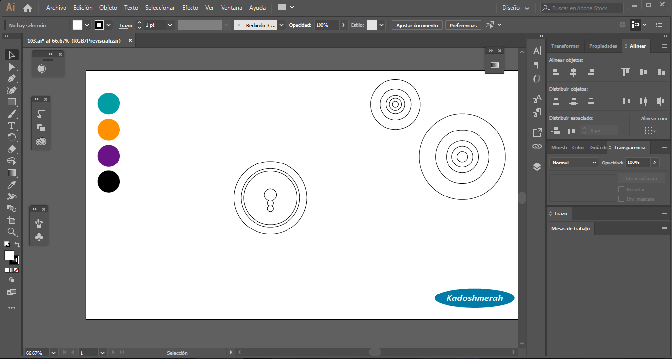
Task: Switch to the Transformar tab
Action: click(x=565, y=46)
